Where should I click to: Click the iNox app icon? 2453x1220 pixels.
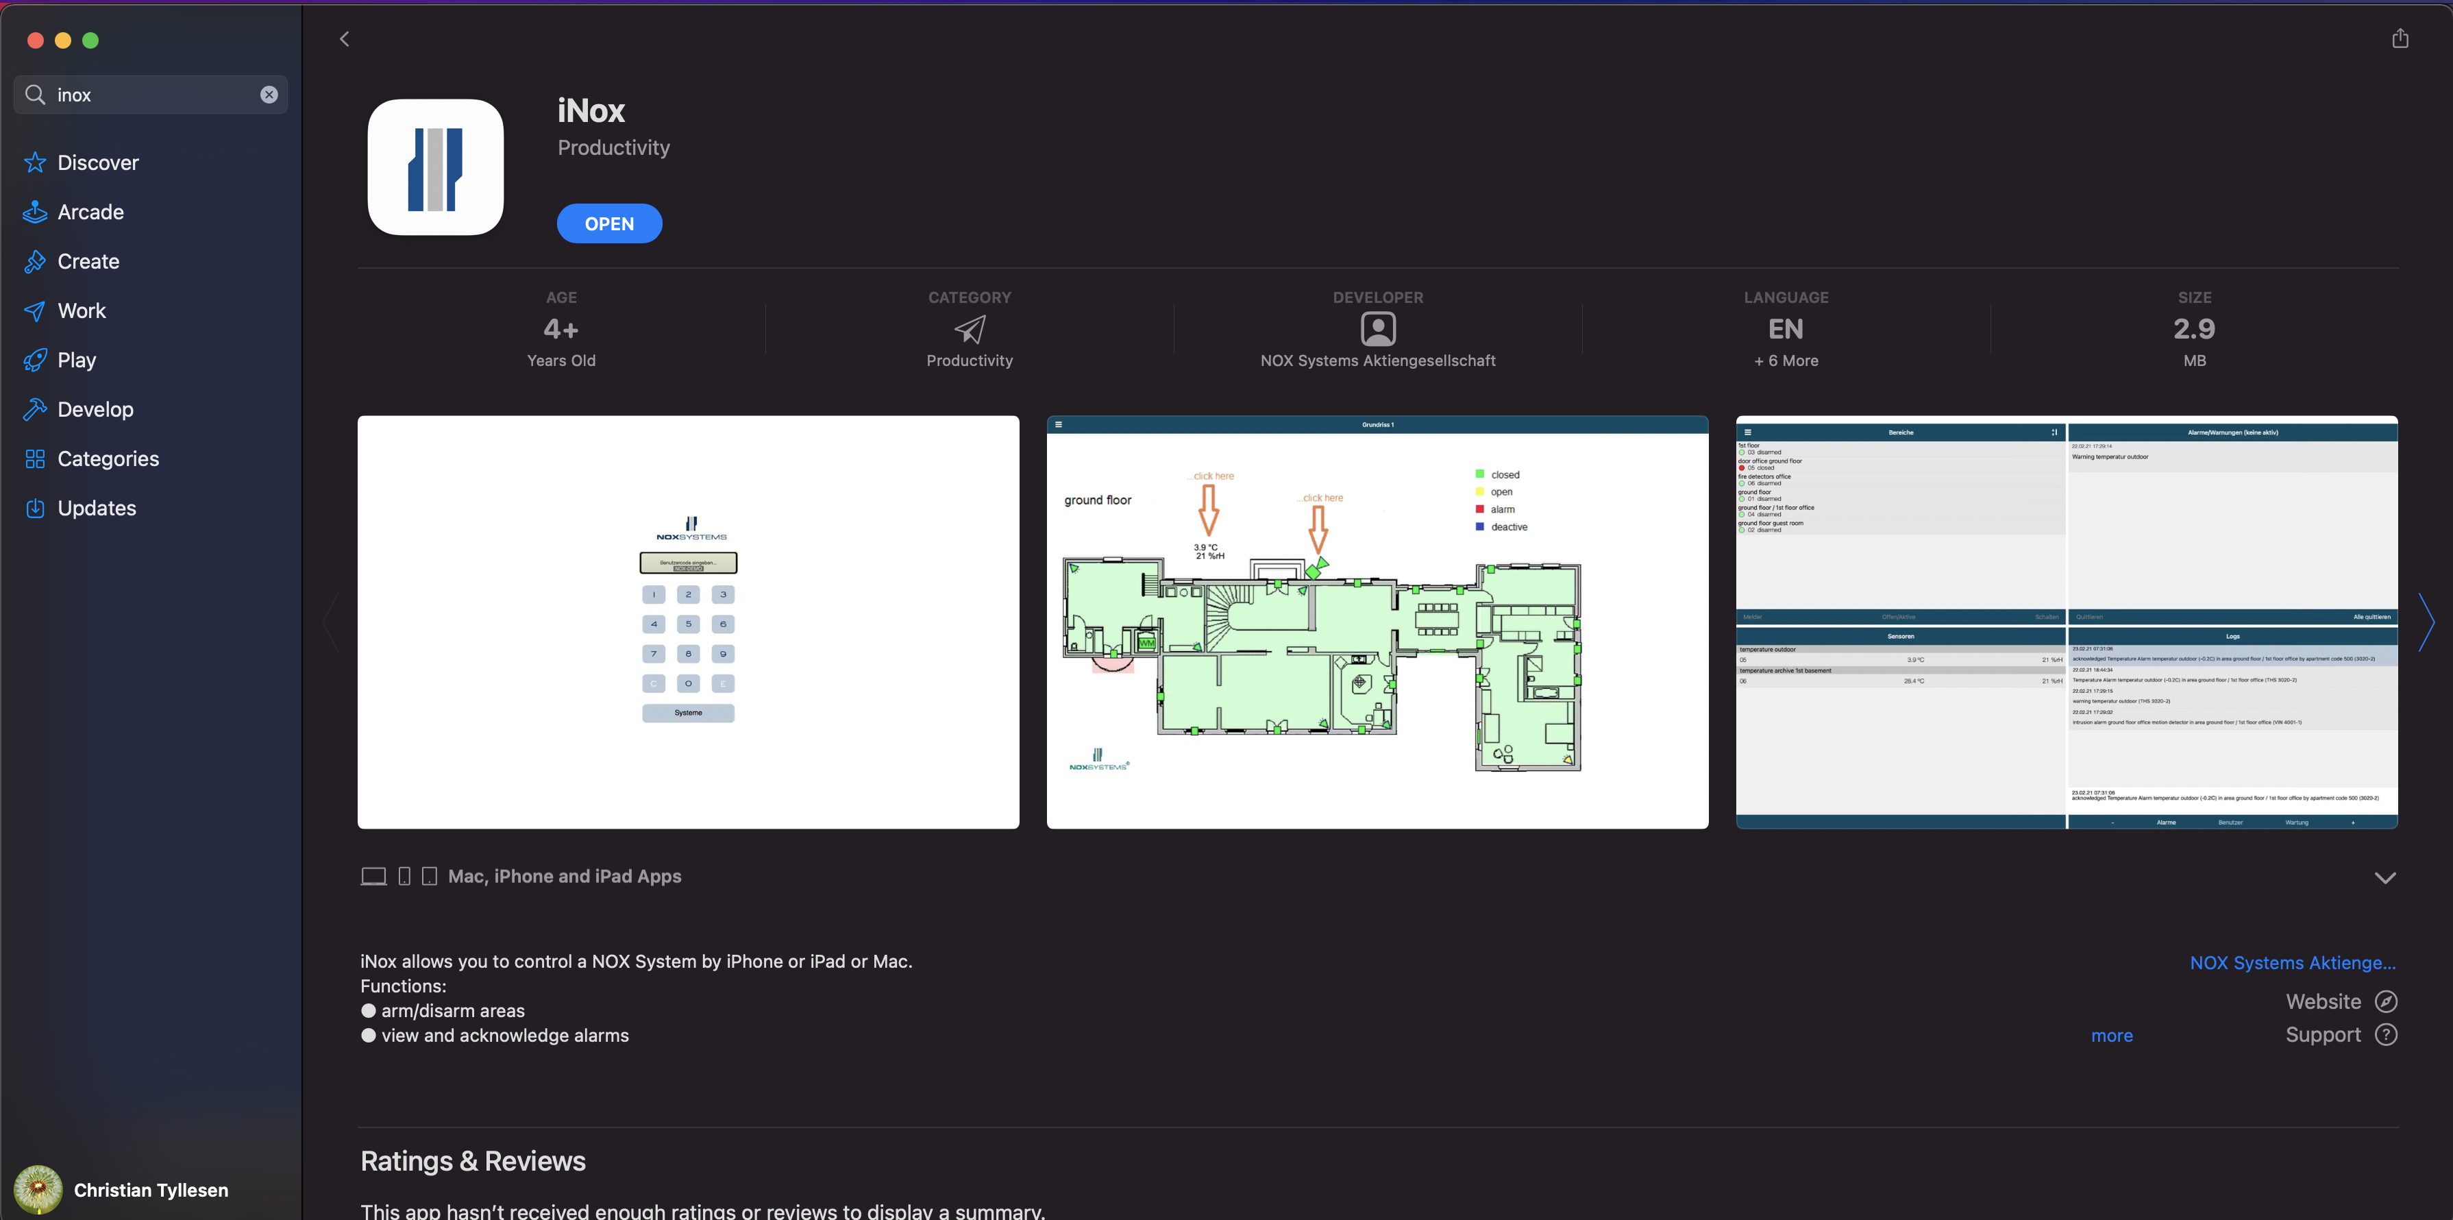click(x=435, y=168)
